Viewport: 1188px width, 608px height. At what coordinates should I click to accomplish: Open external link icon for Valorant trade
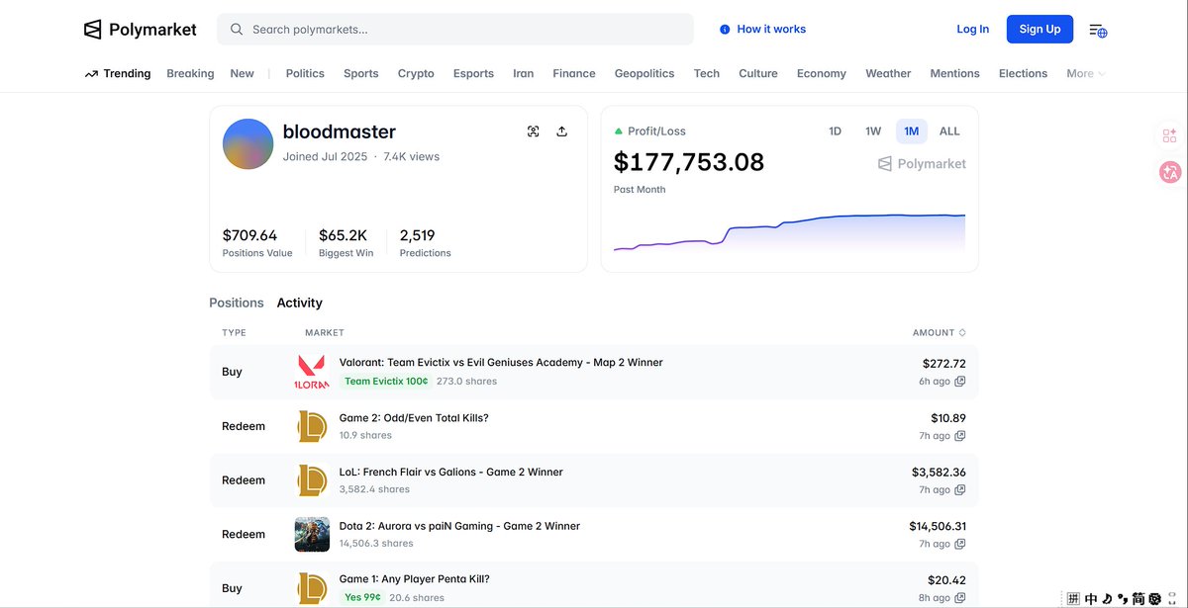[x=960, y=382]
